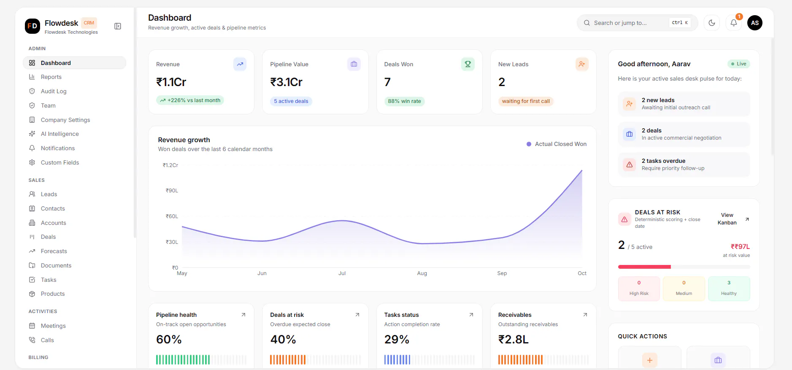
Task: Open notifications bell icon
Action: tap(734, 23)
